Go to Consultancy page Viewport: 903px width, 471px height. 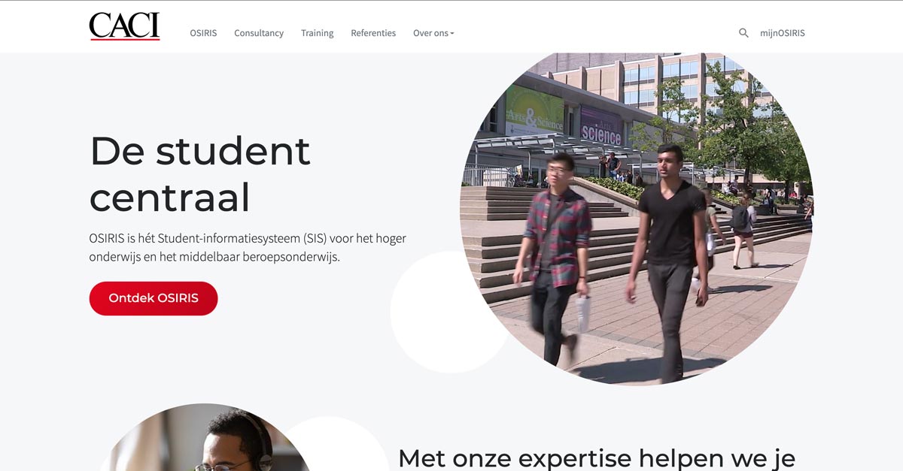coord(259,33)
